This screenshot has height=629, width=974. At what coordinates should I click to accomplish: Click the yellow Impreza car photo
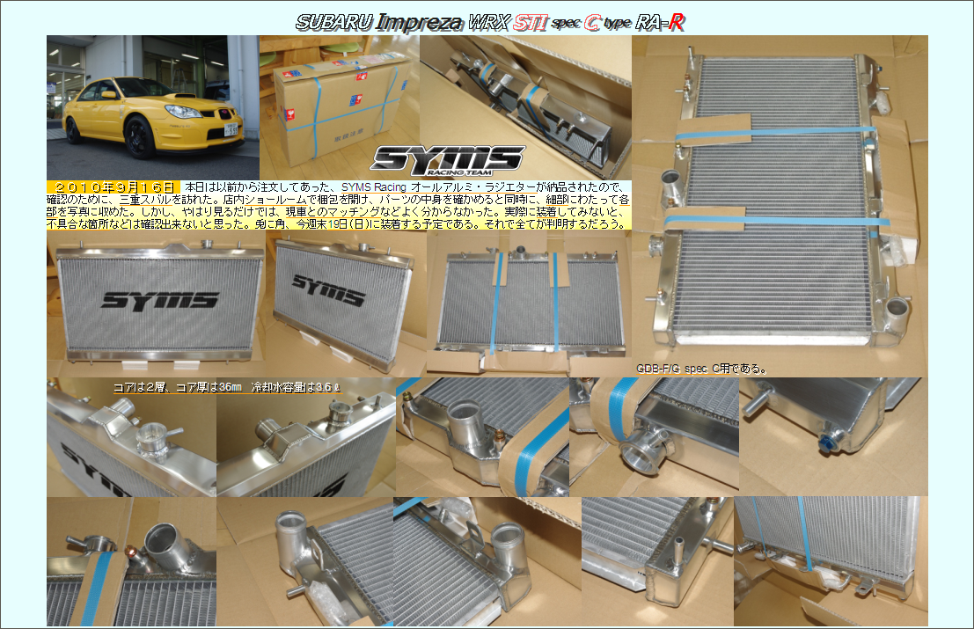[152, 107]
